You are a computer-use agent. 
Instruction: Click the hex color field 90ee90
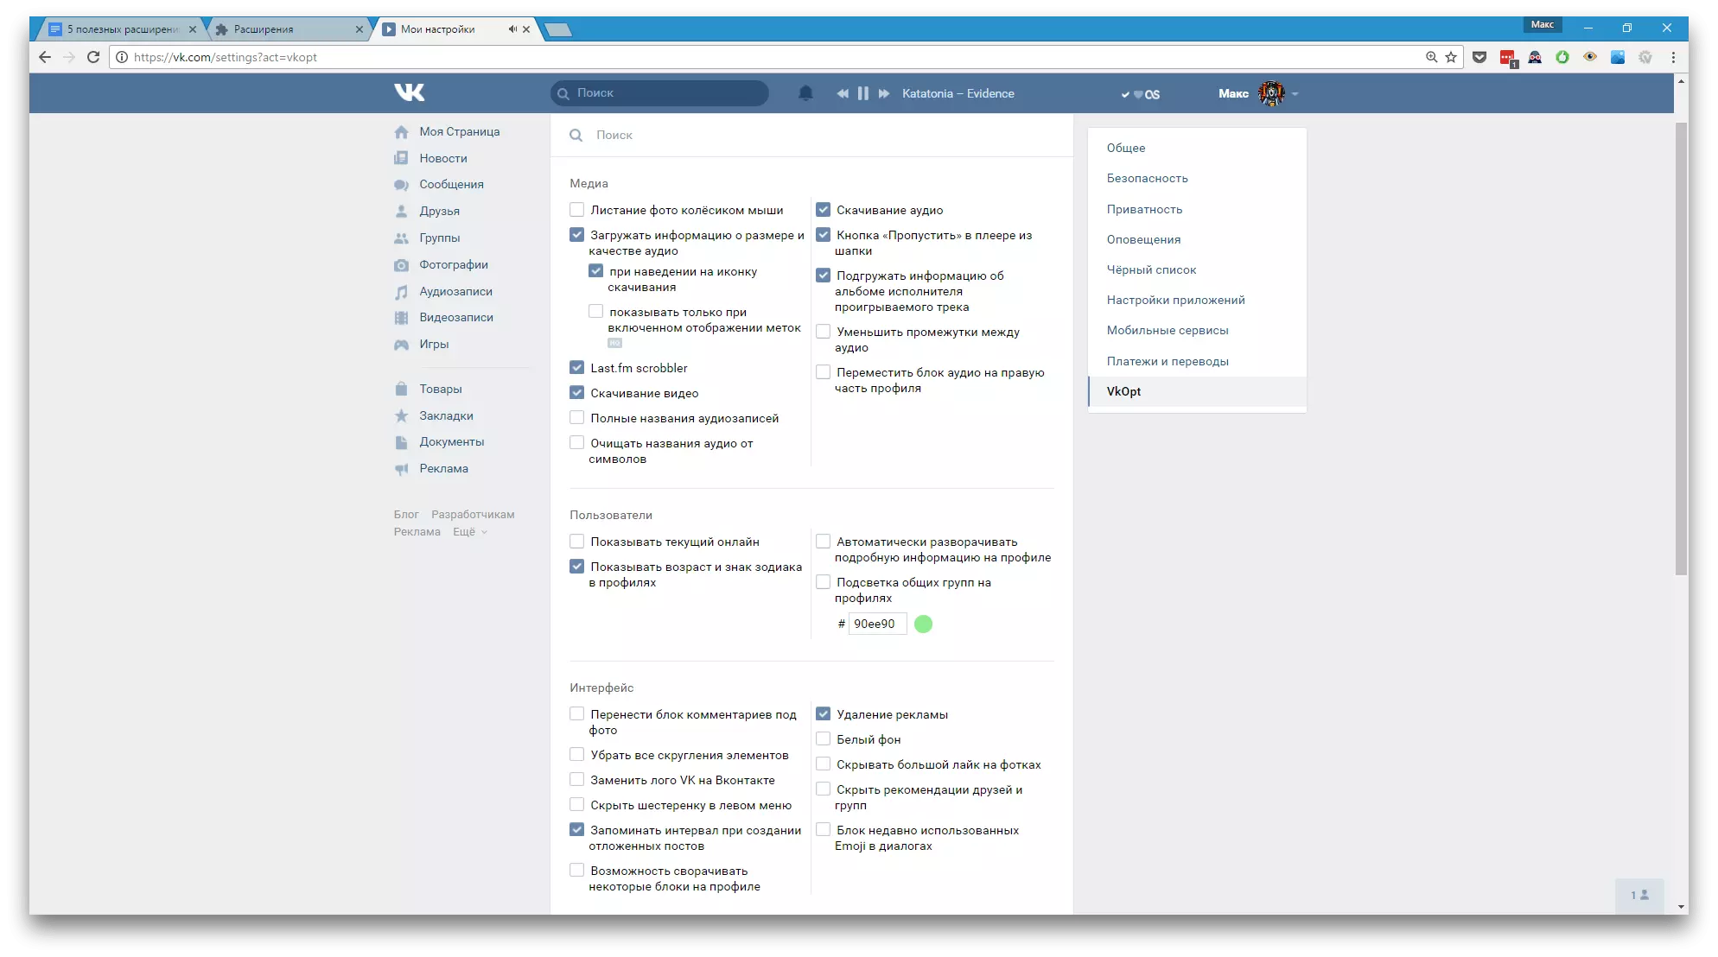click(x=877, y=624)
